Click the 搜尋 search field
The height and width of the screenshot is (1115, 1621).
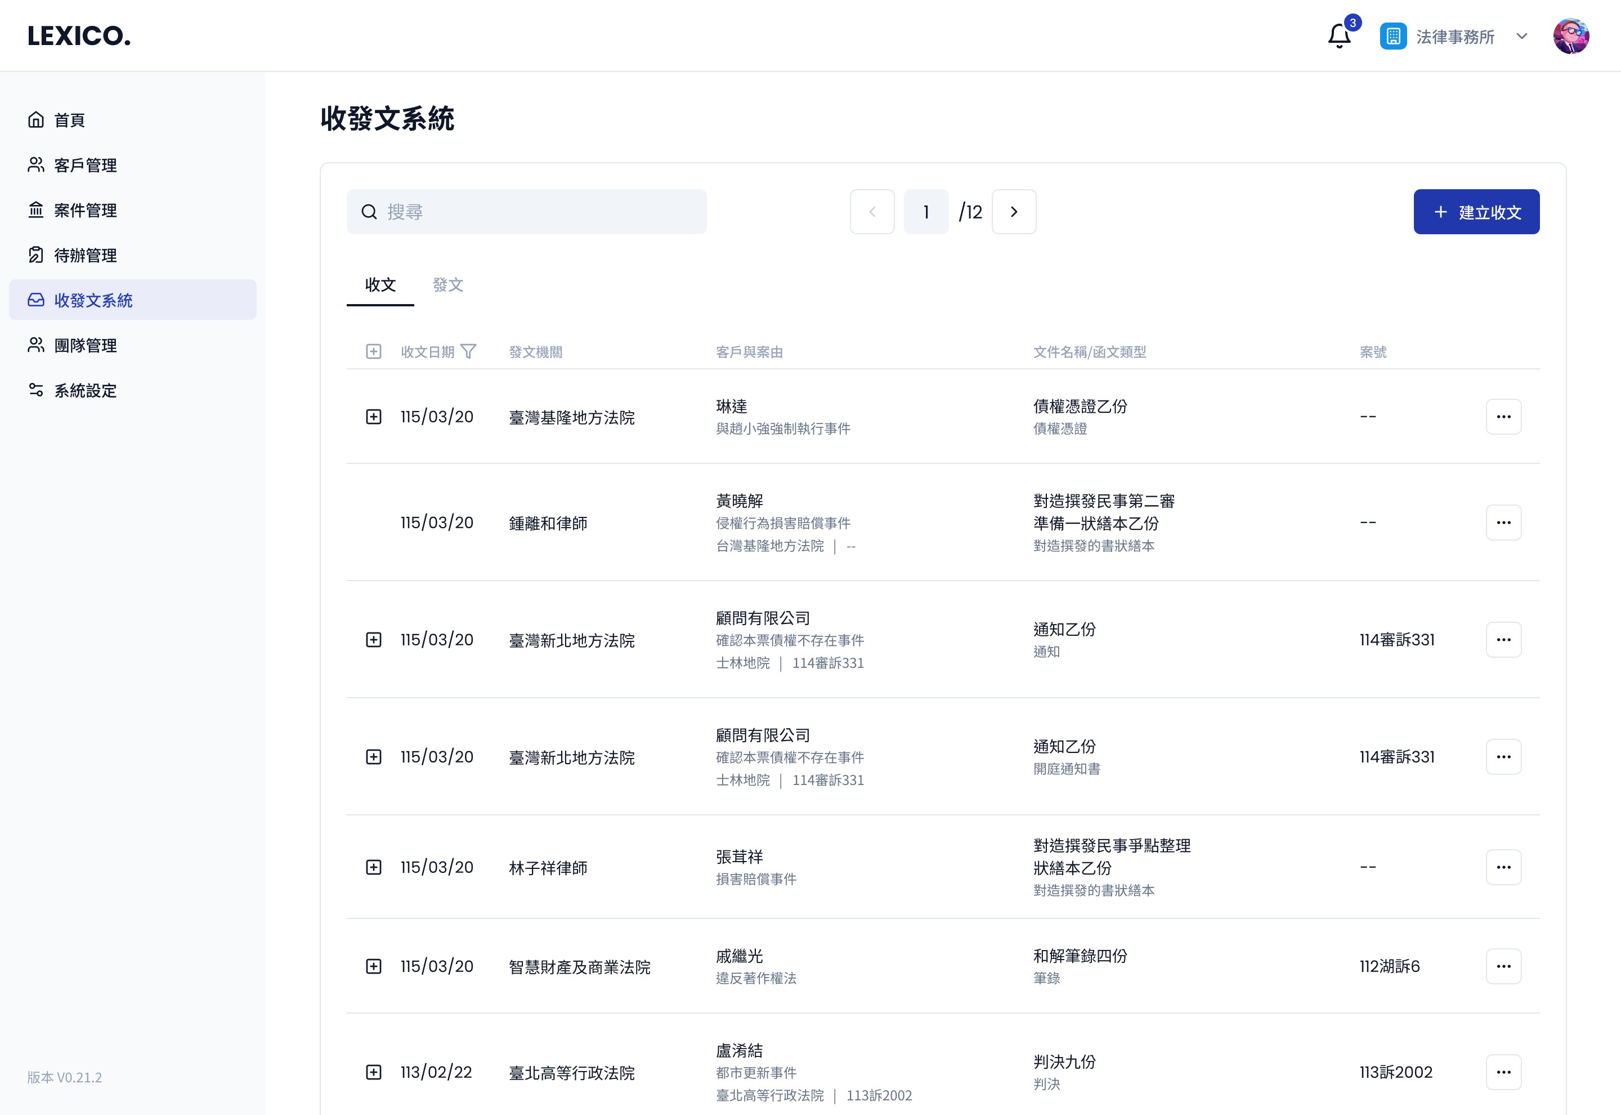pyautogui.click(x=526, y=212)
